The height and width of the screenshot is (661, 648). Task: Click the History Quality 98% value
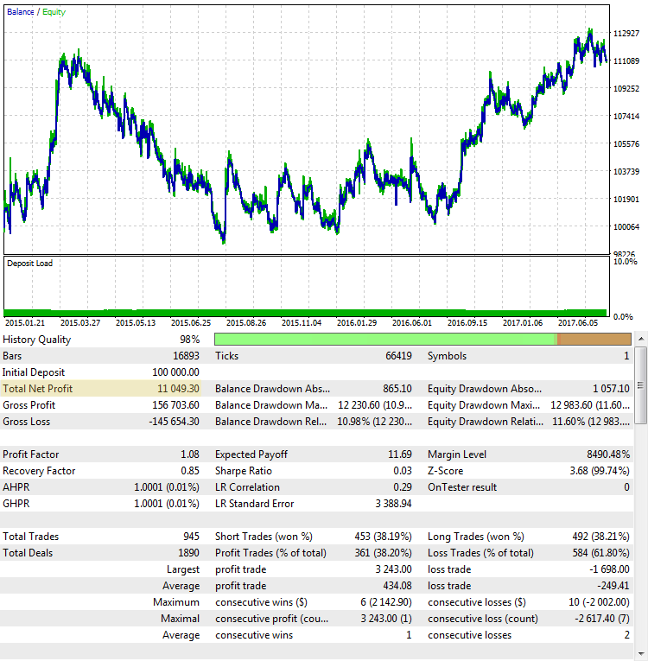coord(190,340)
